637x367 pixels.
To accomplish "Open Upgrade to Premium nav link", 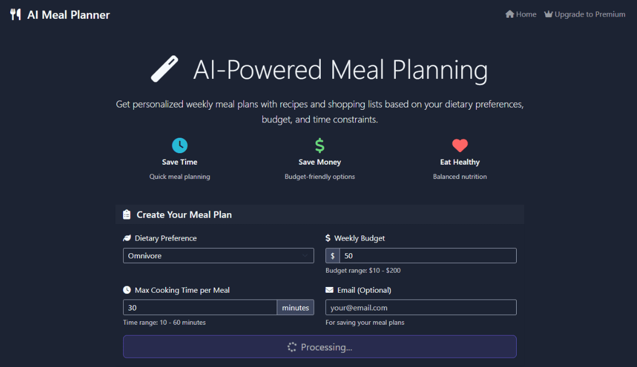I will (x=589, y=14).
